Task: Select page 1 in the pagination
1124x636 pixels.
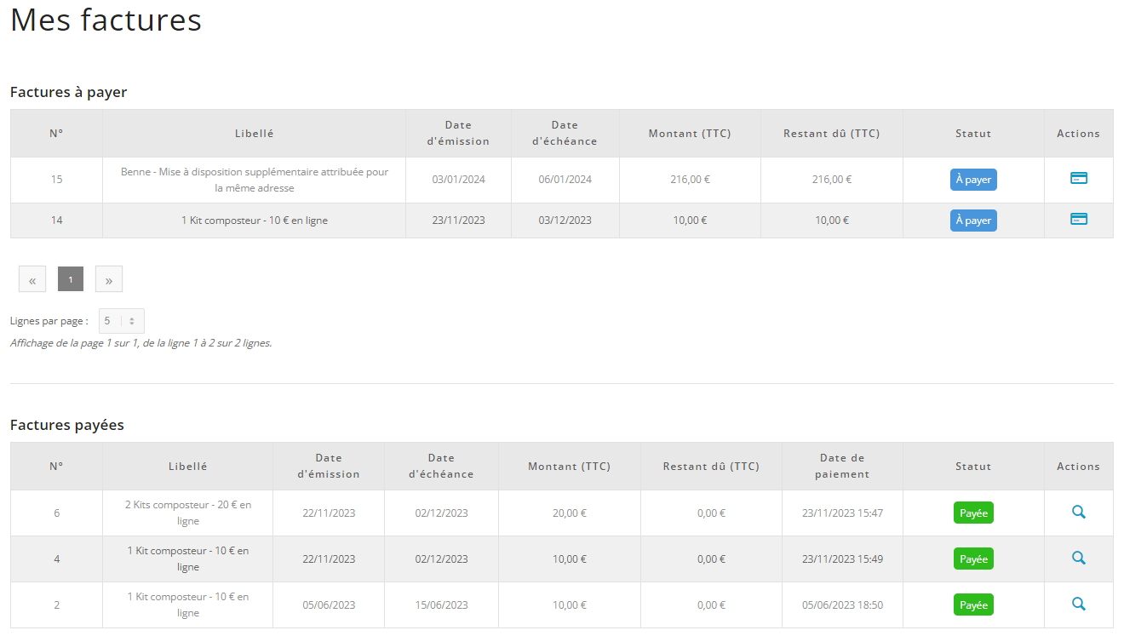Action: click(x=71, y=279)
